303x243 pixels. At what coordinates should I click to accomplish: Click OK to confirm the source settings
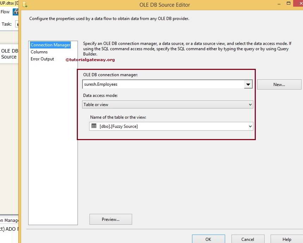click(208, 239)
